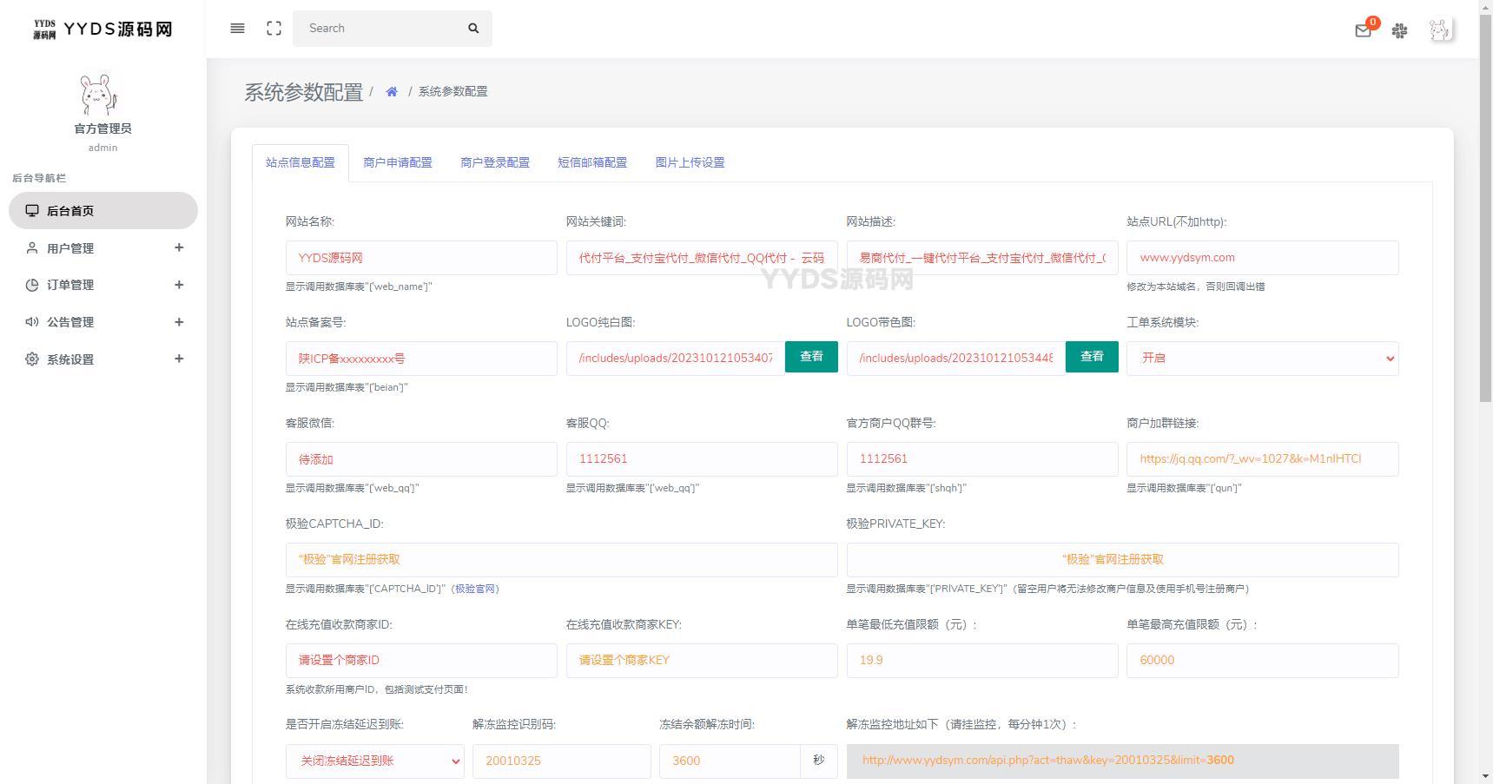Click the theme settings icon beside mail

1399,30
